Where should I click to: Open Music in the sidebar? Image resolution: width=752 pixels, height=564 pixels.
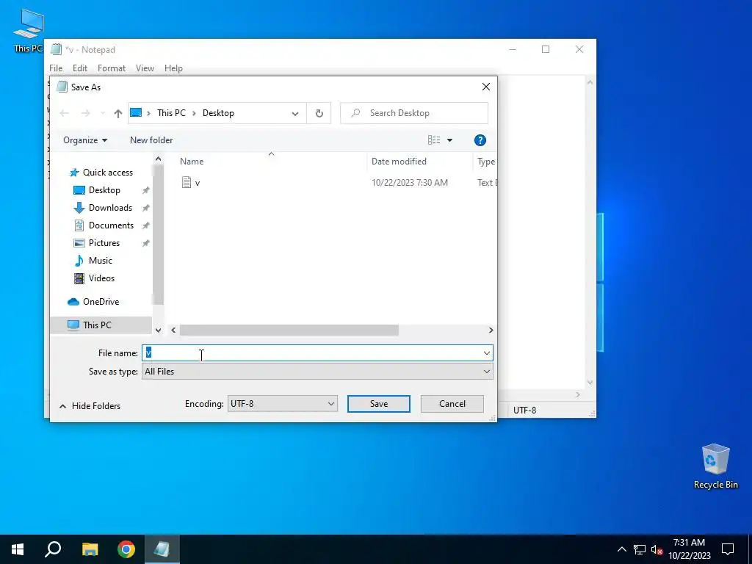100,261
